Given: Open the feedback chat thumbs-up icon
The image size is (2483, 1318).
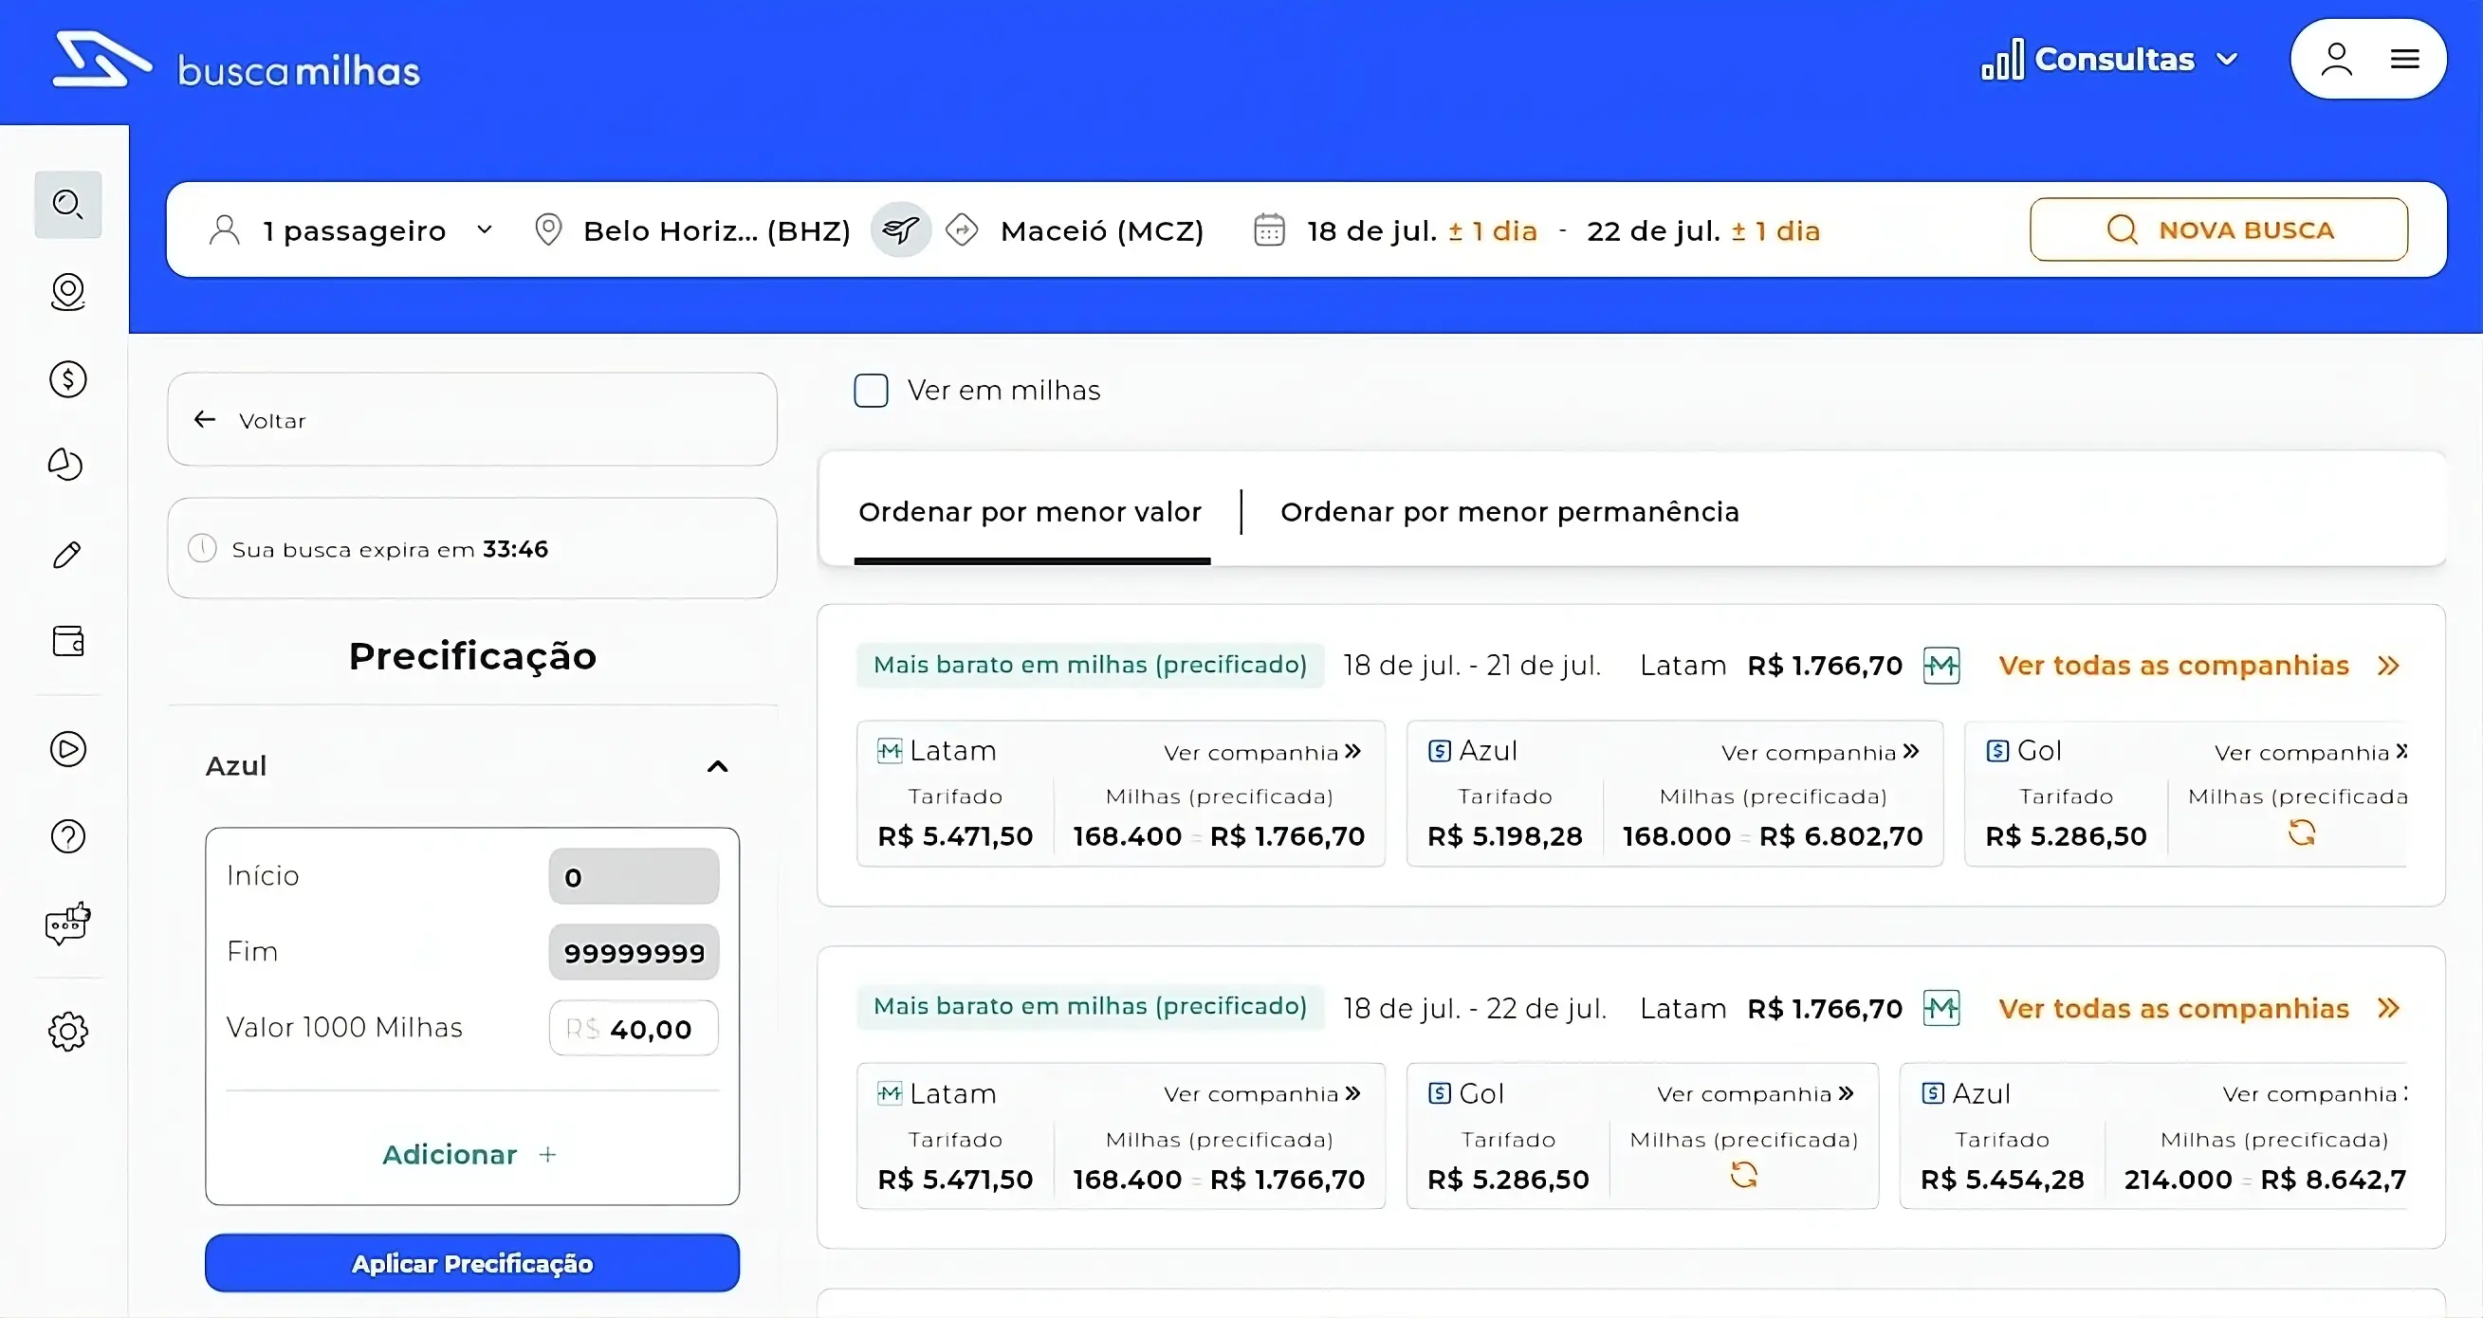Looking at the screenshot, I should tap(67, 924).
